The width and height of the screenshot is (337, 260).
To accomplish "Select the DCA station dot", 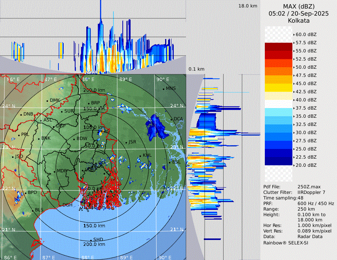I will coord(172,119).
